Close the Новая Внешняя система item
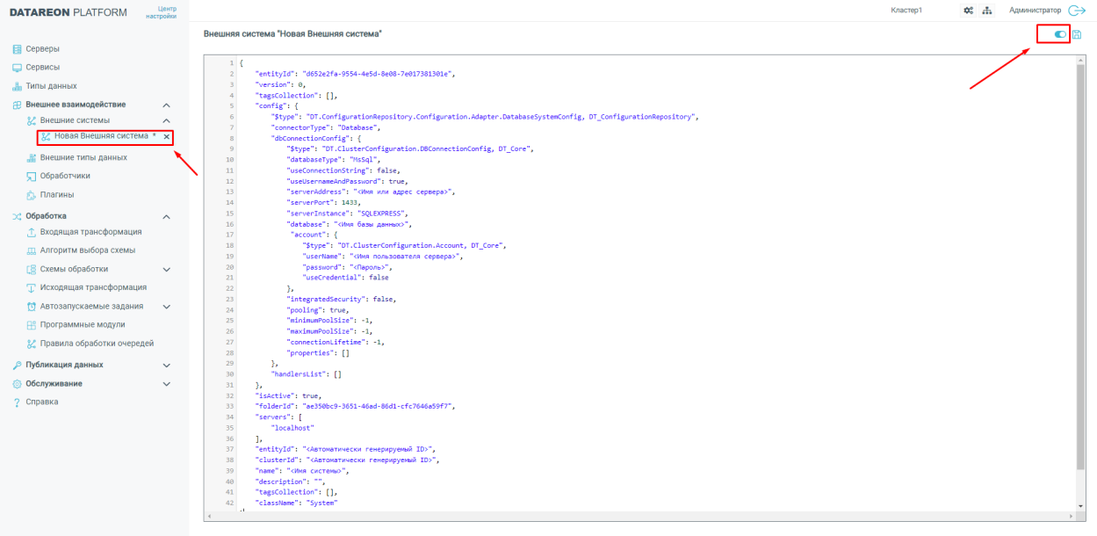Image resolution: width=1097 pixels, height=536 pixels. click(x=167, y=137)
